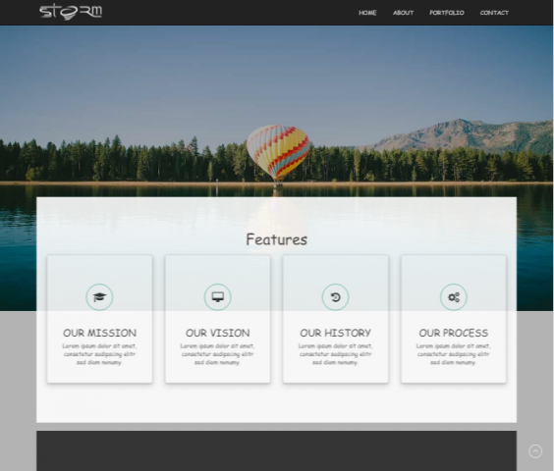Click the gears process icon
554x471 pixels.
tap(454, 297)
